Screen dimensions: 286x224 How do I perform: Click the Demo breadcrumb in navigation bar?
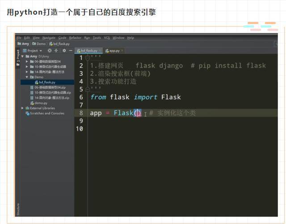tap(39, 44)
